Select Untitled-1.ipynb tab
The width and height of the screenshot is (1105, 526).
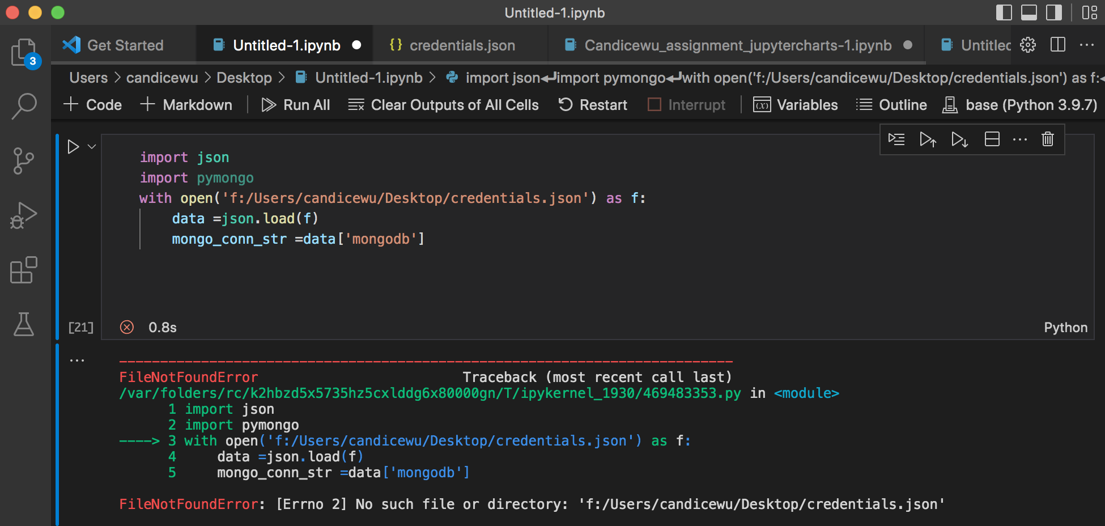[286, 45]
